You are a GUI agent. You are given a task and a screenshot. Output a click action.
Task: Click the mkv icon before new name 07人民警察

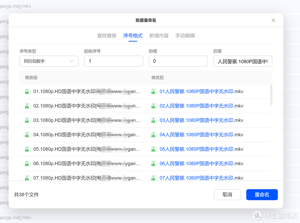[153, 178]
